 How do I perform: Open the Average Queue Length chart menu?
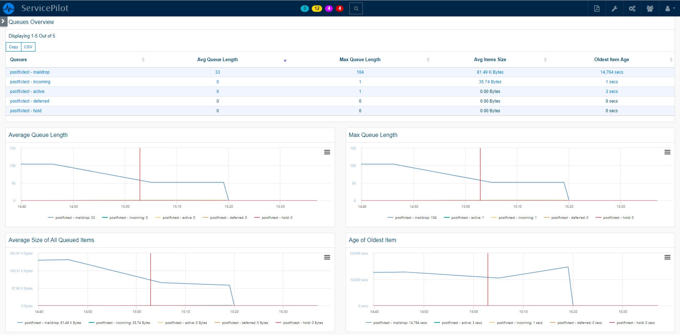[x=327, y=152]
